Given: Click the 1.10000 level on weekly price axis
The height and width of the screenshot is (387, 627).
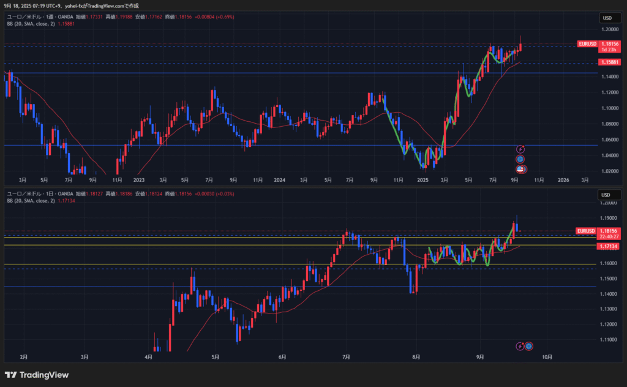Looking at the screenshot, I should click(x=610, y=108).
